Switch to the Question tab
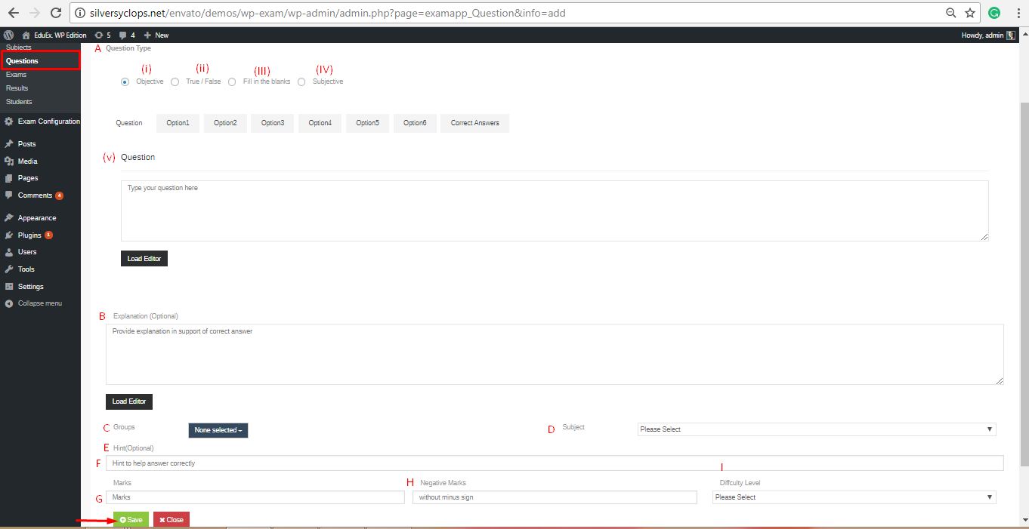The height and width of the screenshot is (529, 1029). point(129,123)
